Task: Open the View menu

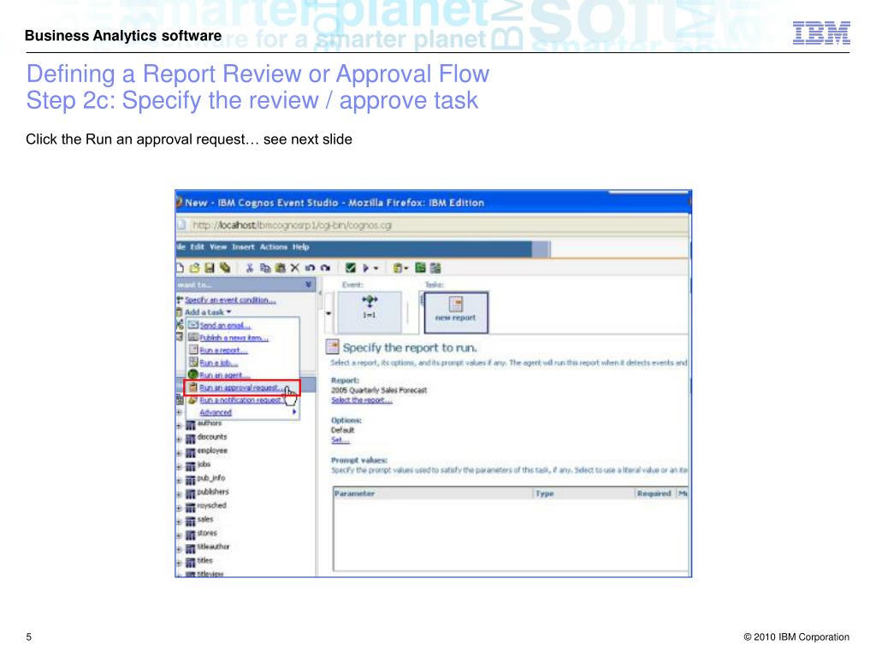Action: pos(218,247)
